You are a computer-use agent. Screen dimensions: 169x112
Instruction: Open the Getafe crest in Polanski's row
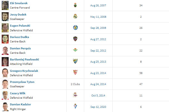click(75, 28)
